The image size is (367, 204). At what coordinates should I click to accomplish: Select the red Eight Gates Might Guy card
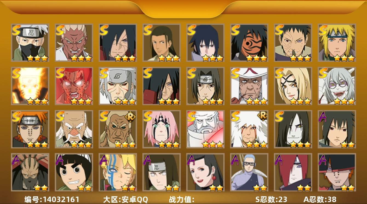pos(74,86)
